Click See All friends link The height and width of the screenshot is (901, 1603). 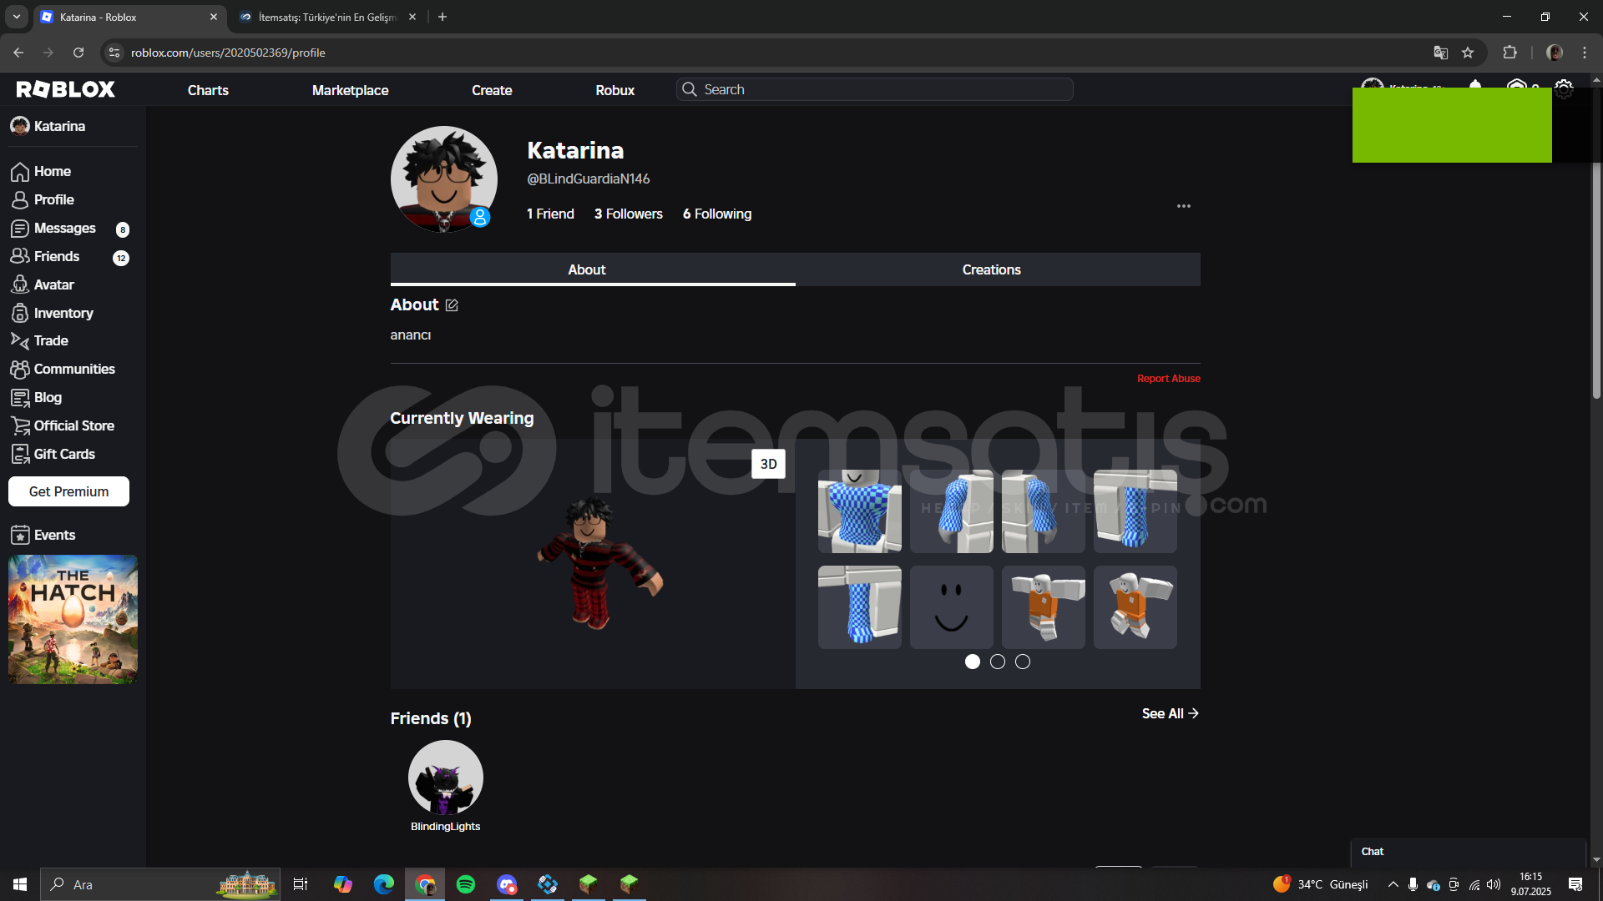1170,713
